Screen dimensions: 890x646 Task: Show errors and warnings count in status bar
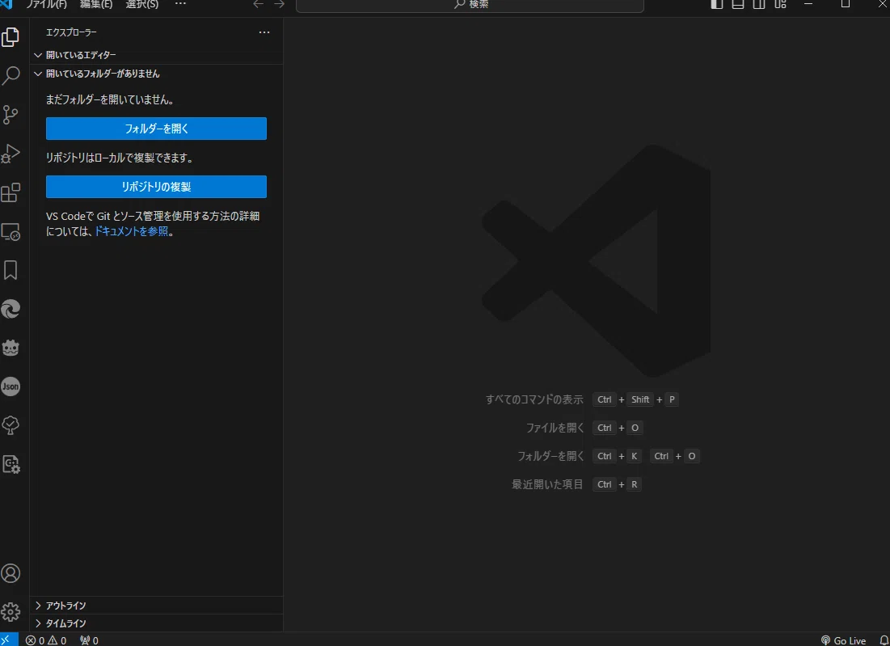(46, 640)
